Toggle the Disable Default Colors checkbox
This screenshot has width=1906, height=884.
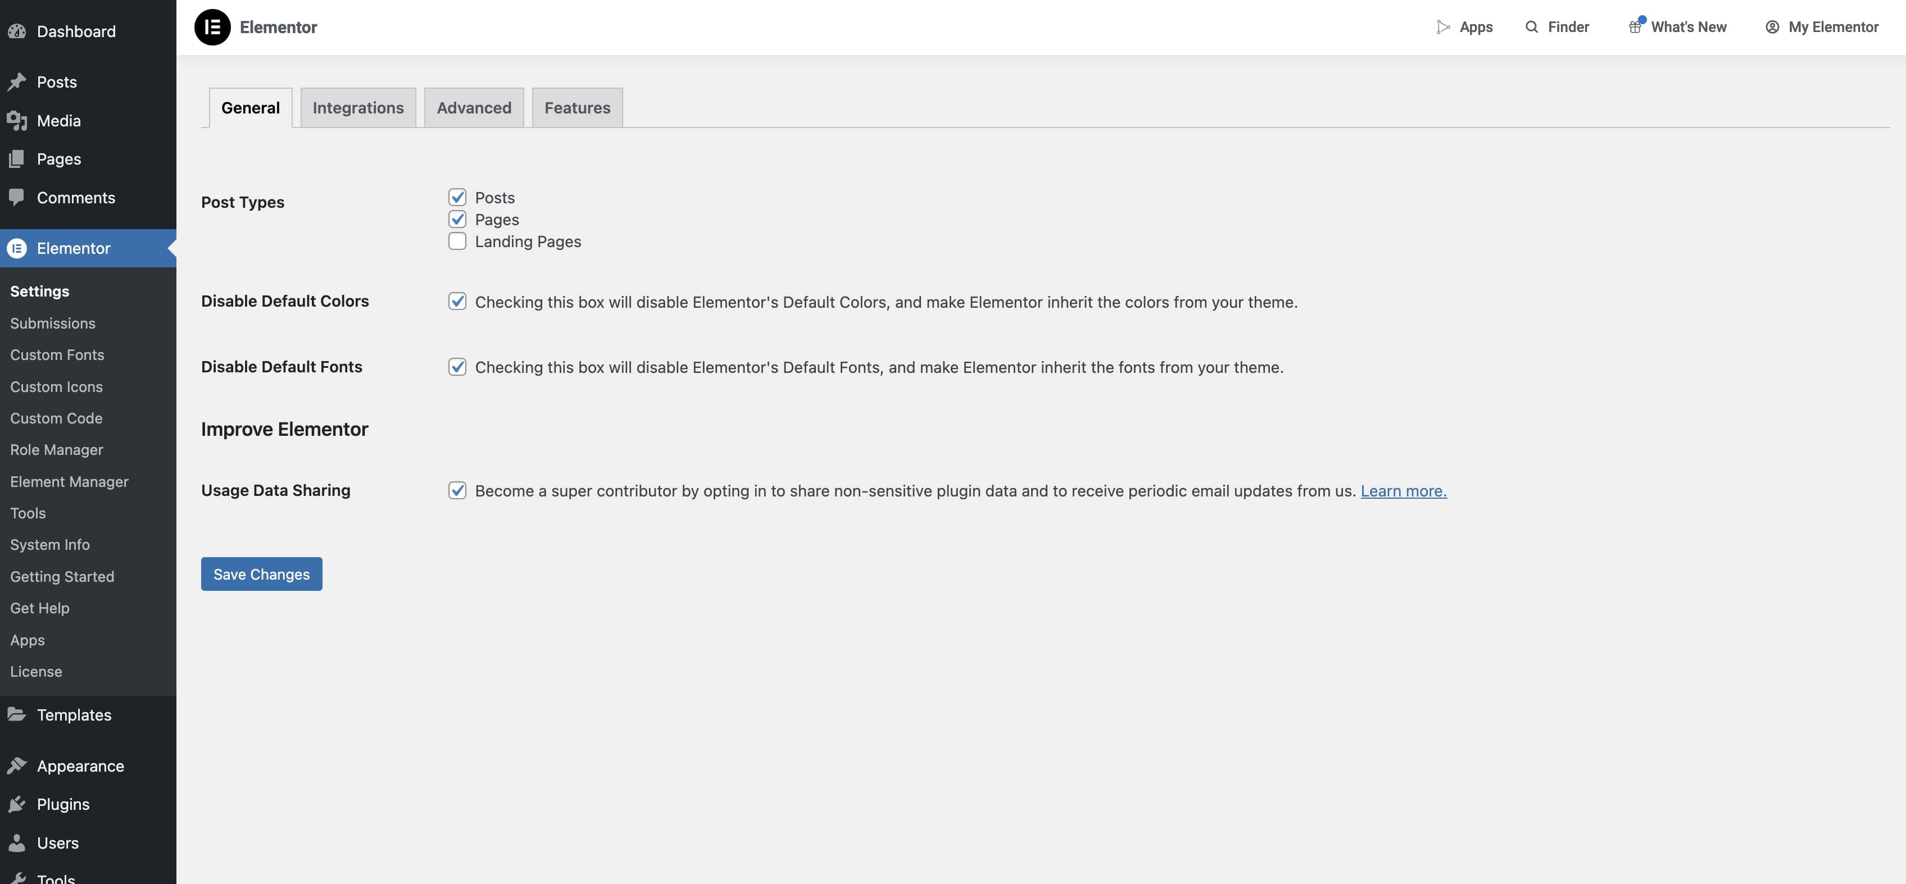[x=457, y=301]
